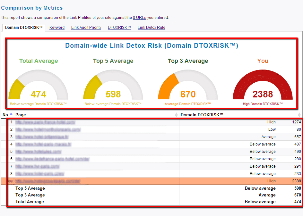The height and width of the screenshot is (216, 303).
Task: Click the Domain DTOXRISK column sort arrows
Action: (x=299, y=115)
